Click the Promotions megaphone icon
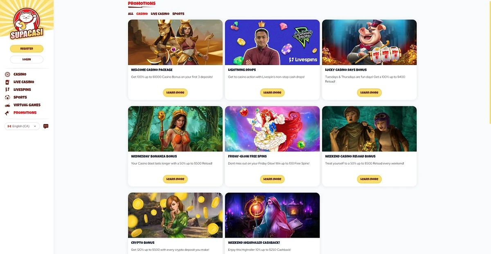 [7, 112]
